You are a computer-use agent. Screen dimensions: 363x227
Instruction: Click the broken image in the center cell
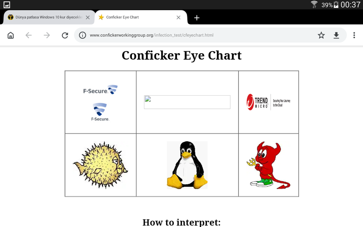(187, 102)
